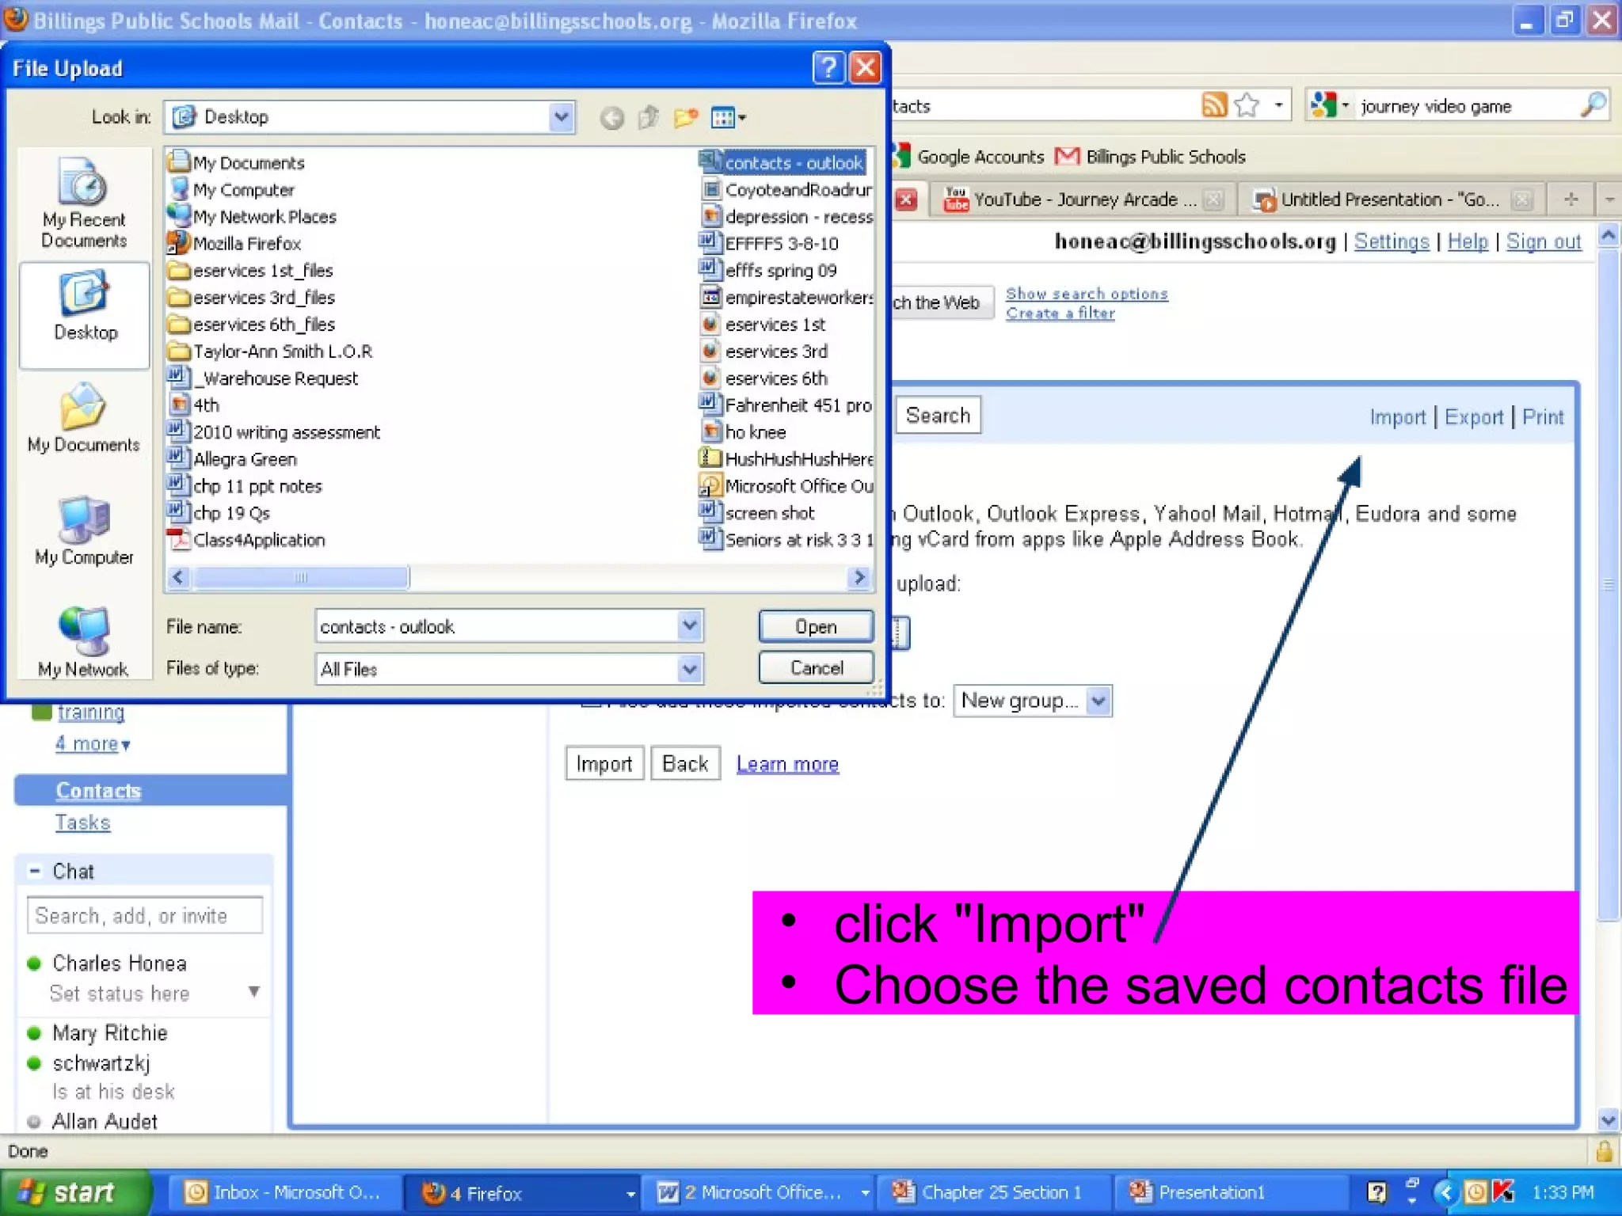This screenshot has width=1622, height=1216.
Task: Switch to YouTube - Journey Arcade tab
Action: click(1083, 199)
